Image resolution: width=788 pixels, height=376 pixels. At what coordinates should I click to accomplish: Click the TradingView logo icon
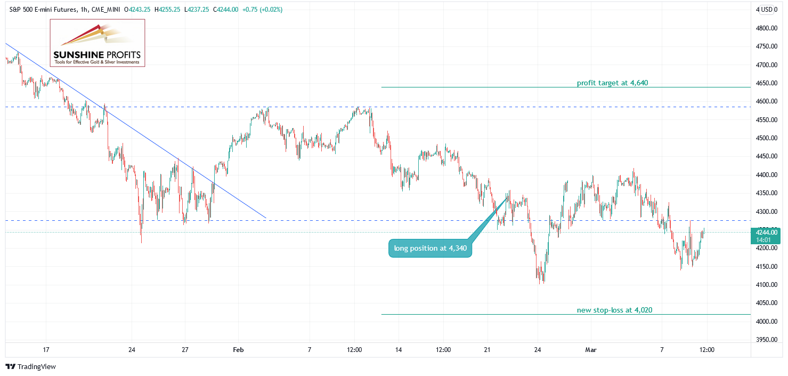tap(10, 367)
